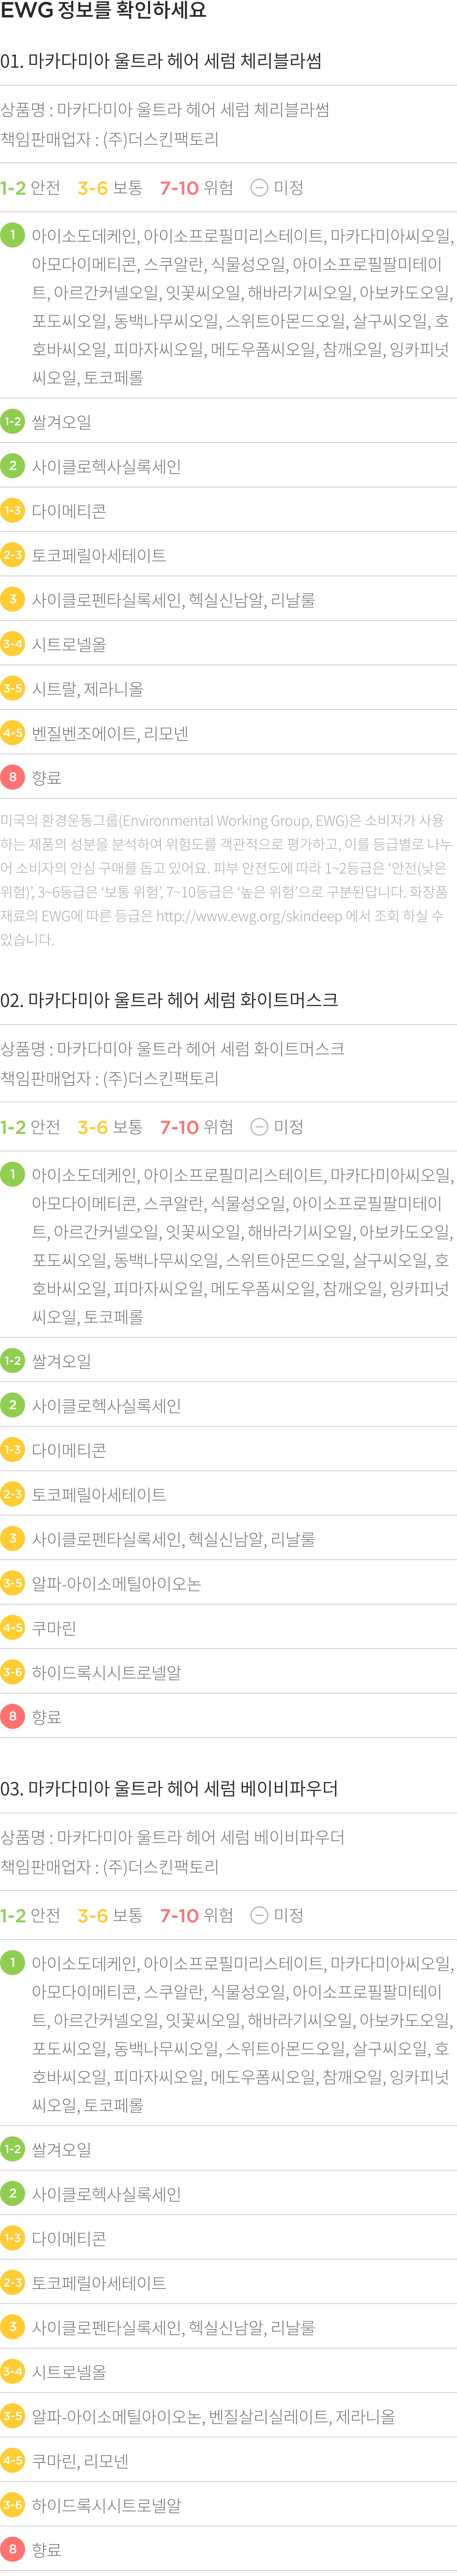Click the 미정 minus-circle icon in 베이비파우더 legend
457x2576 pixels.
(258, 1915)
